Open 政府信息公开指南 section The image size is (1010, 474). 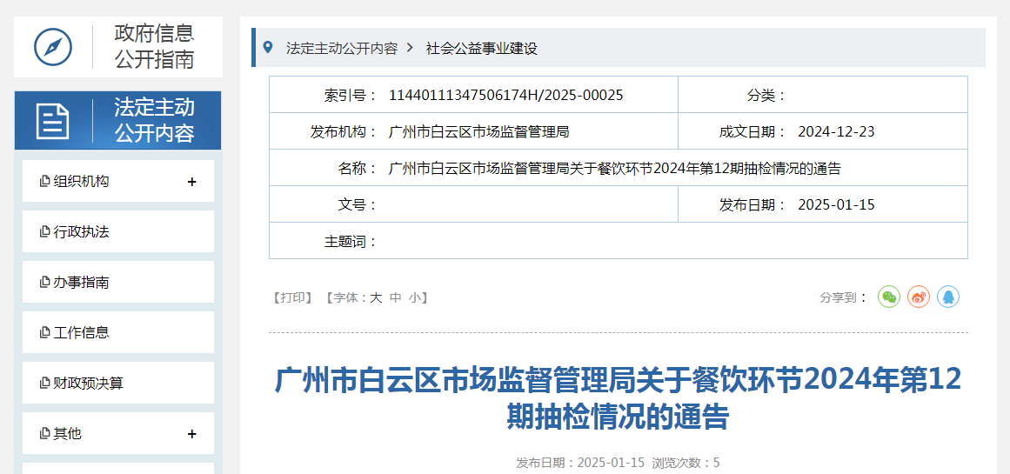click(x=117, y=47)
